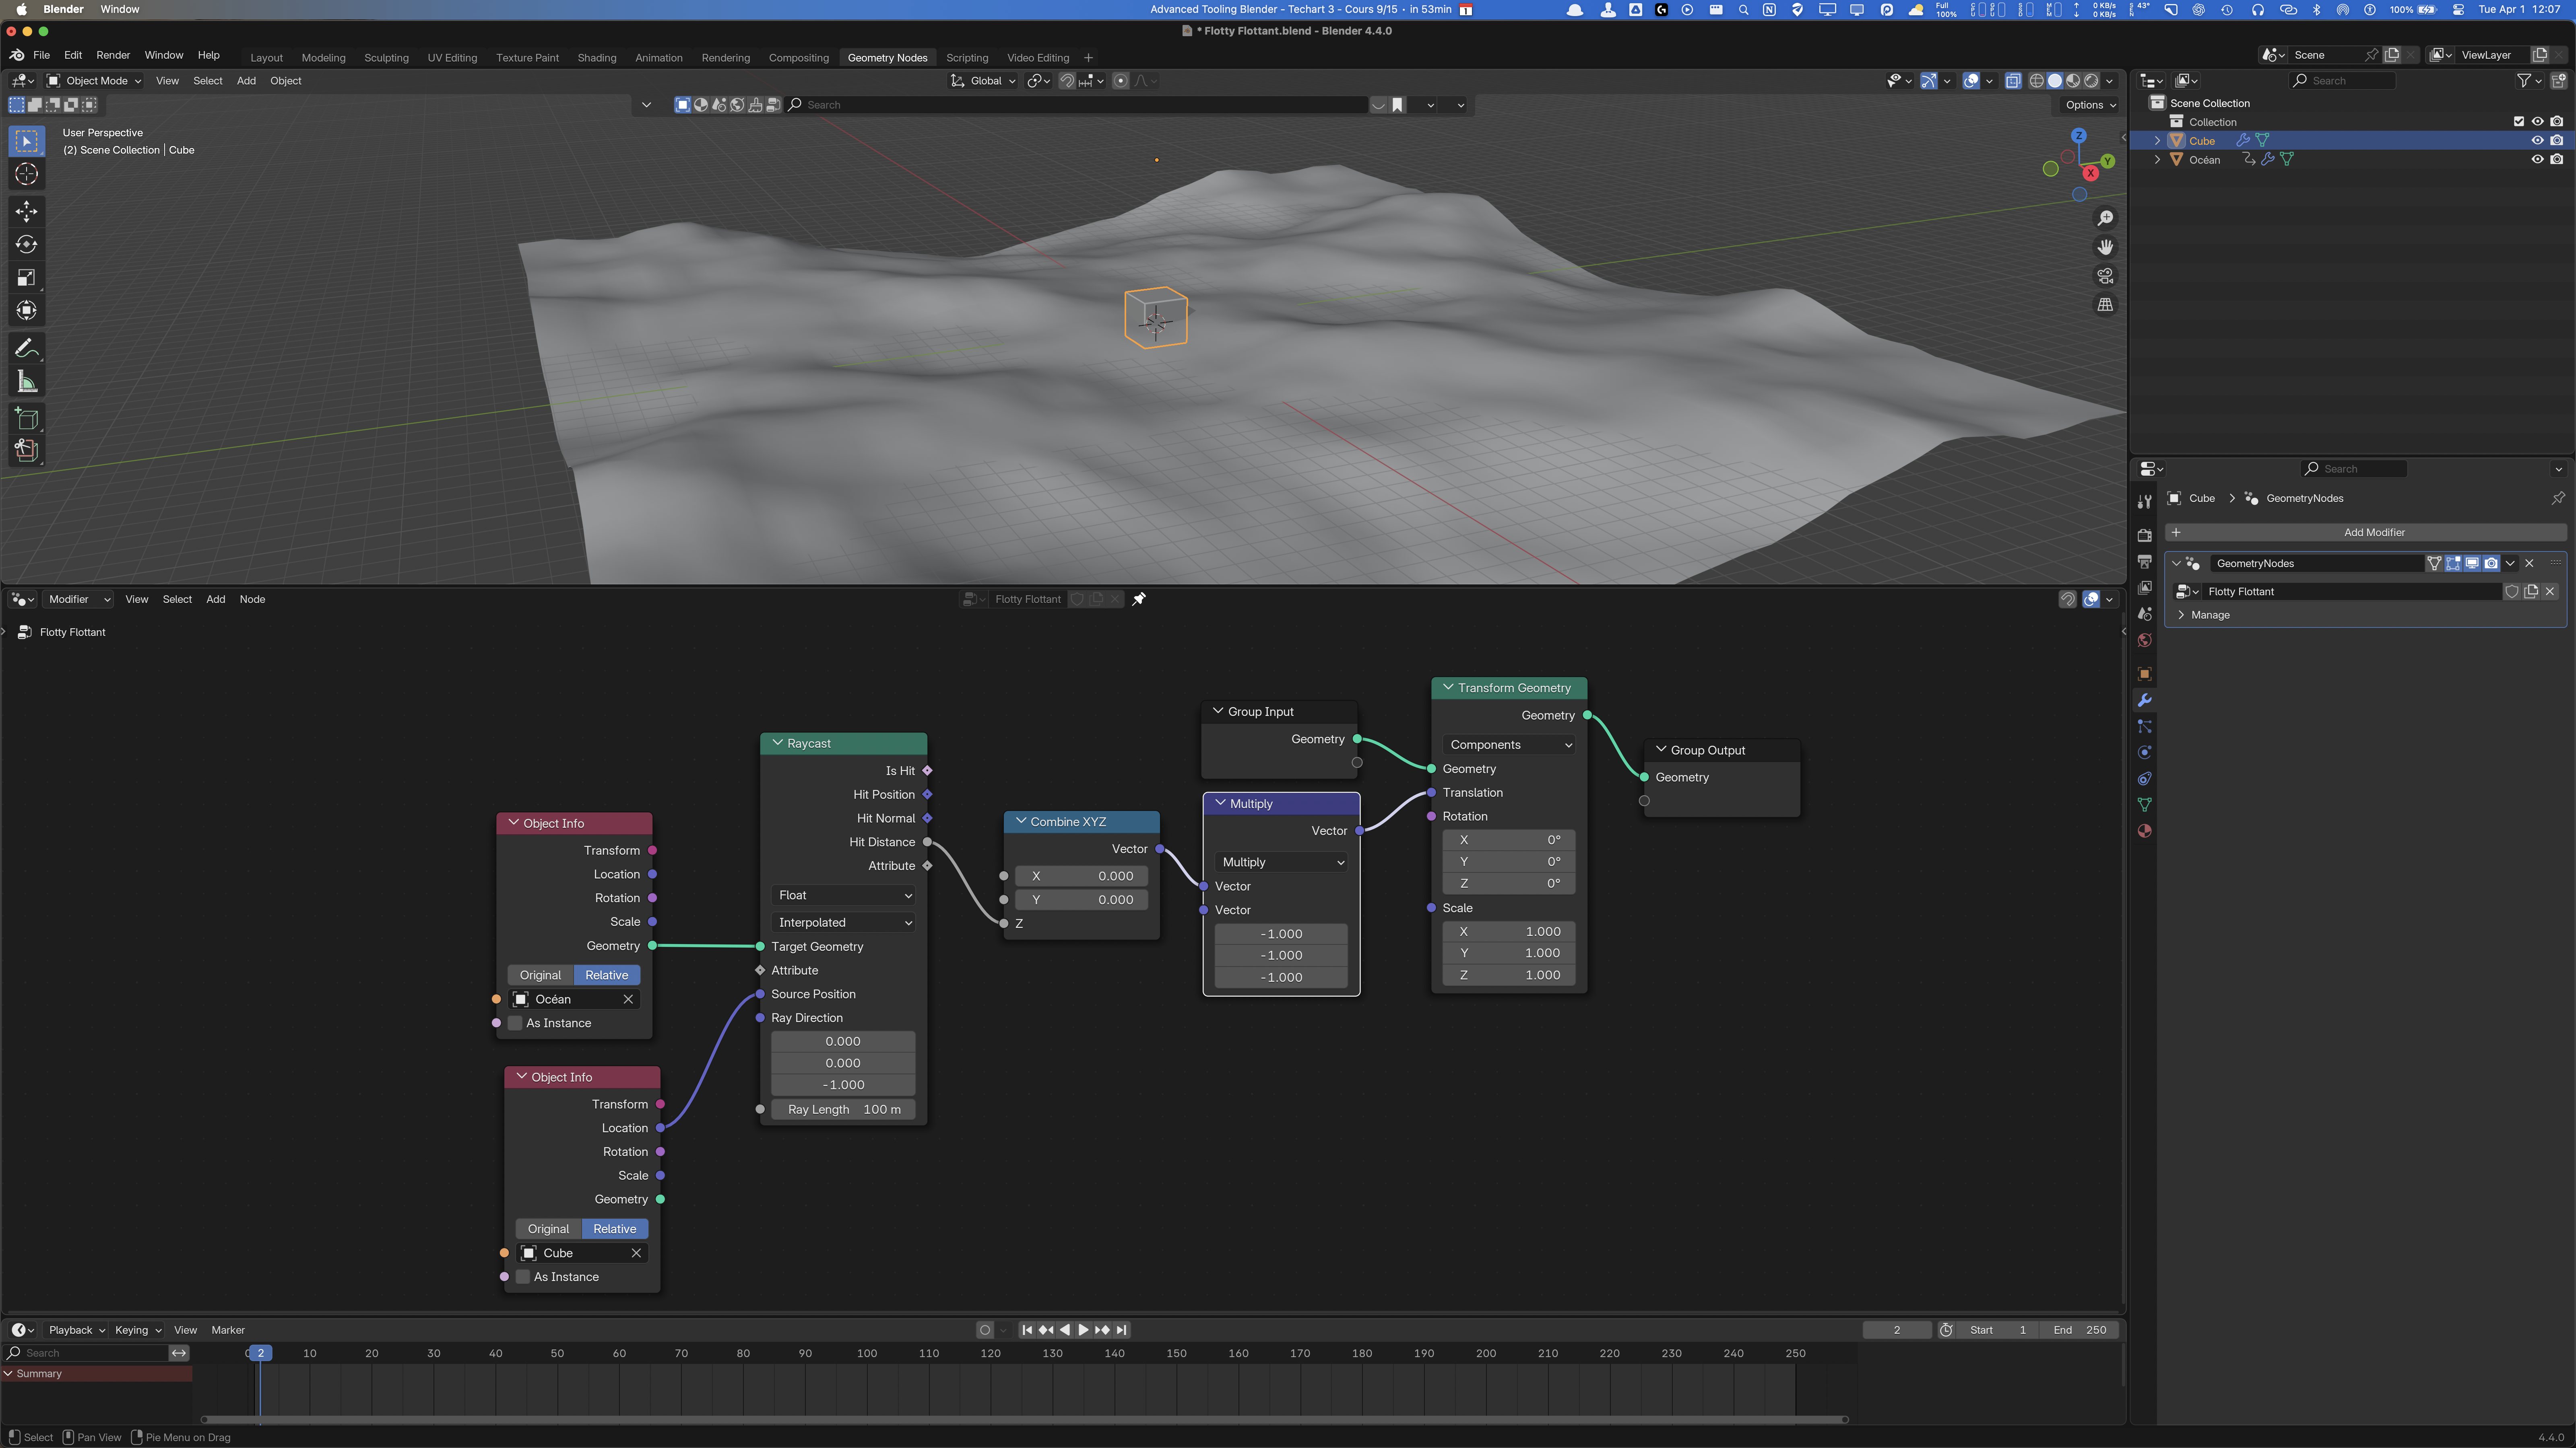Click the timeline End frame field
Screen dimensions: 2576x1448
(x=2080, y=1330)
